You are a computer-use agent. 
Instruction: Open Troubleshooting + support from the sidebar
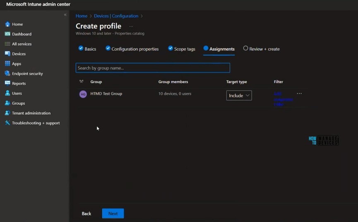pos(36,123)
